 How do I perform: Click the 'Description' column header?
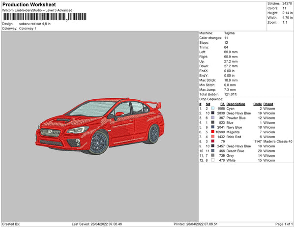coord(236,104)
